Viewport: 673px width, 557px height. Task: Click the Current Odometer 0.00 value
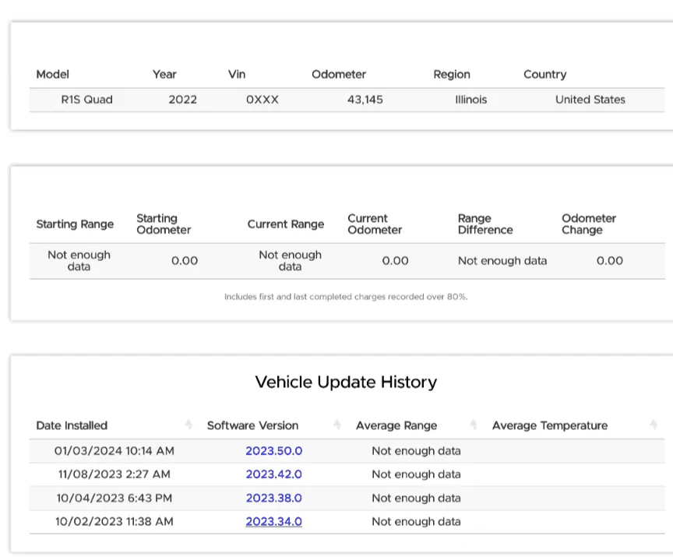click(395, 261)
